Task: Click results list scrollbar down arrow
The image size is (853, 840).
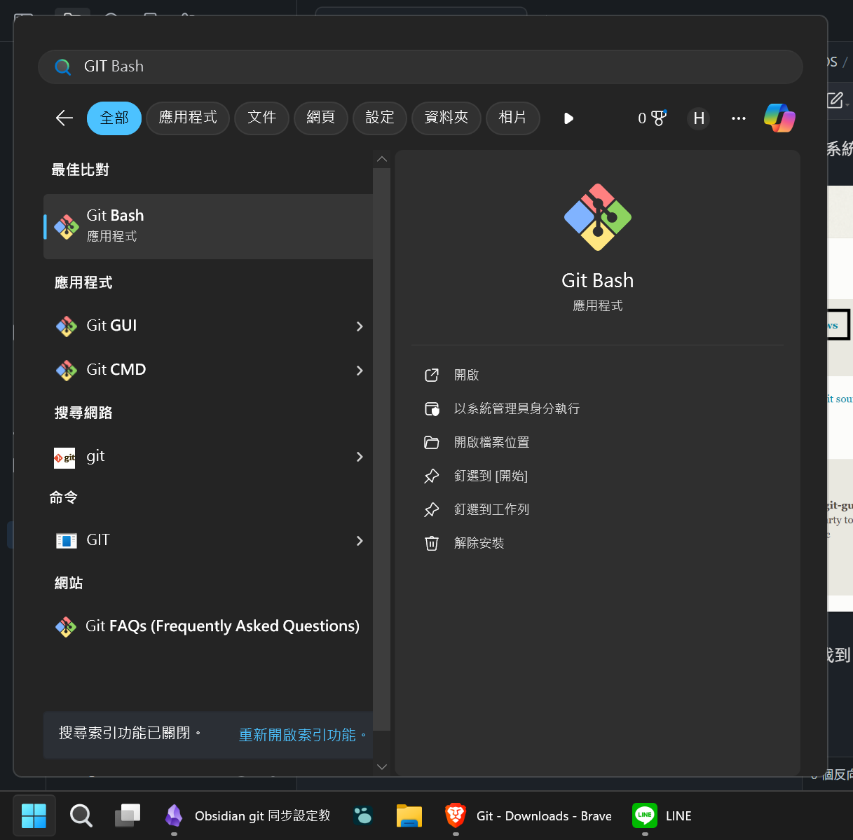Action: [x=382, y=767]
